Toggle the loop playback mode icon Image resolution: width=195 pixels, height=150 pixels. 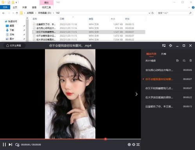17,145
